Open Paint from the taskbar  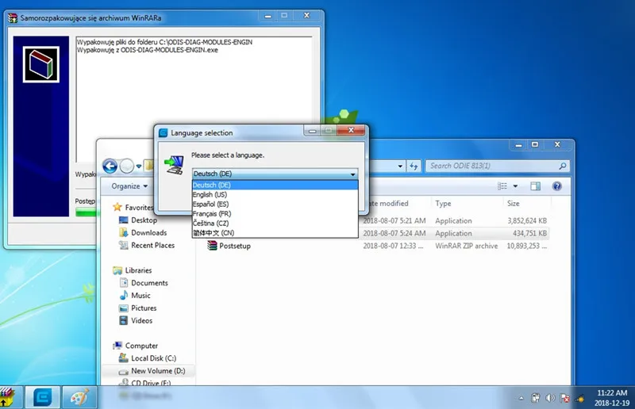pos(79,397)
